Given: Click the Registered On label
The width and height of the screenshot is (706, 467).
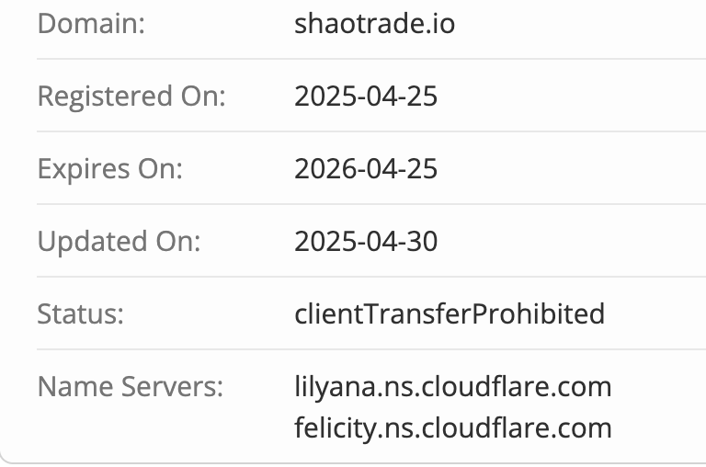Looking at the screenshot, I should [x=131, y=97].
